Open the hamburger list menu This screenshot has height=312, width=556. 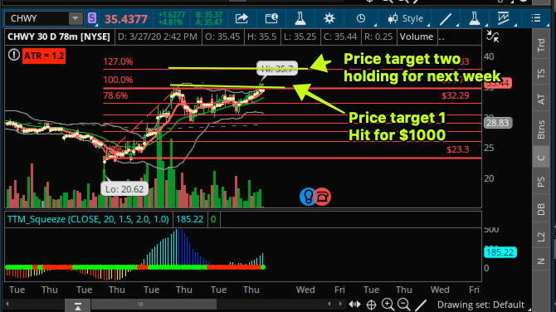tap(536, 18)
